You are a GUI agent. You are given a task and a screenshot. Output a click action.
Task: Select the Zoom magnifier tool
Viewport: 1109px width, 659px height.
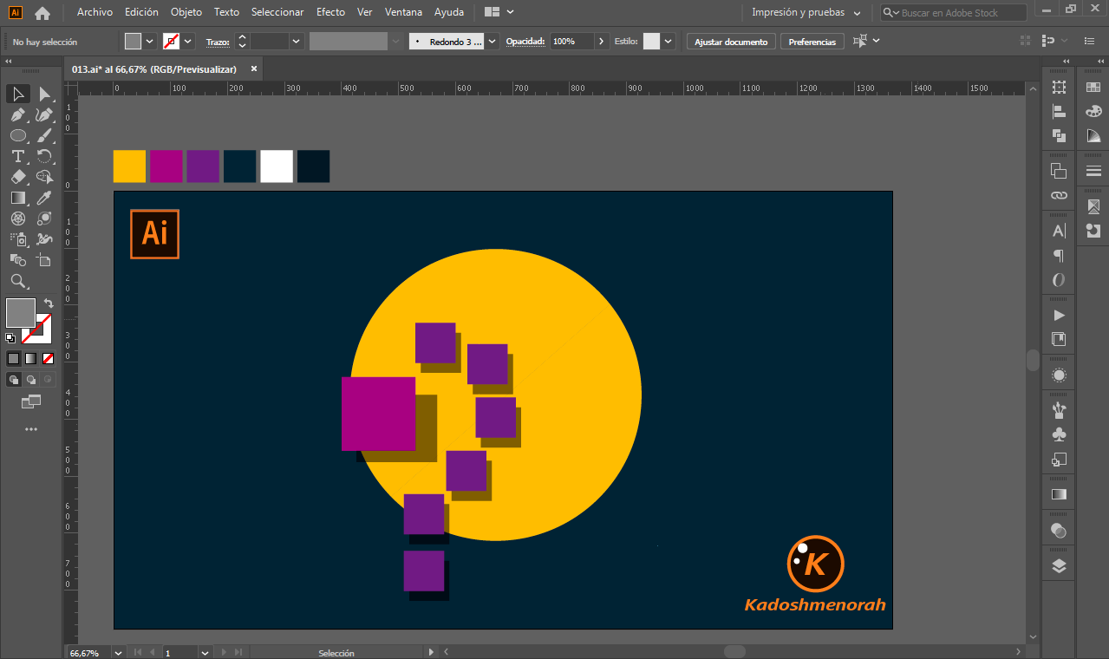[x=18, y=281]
